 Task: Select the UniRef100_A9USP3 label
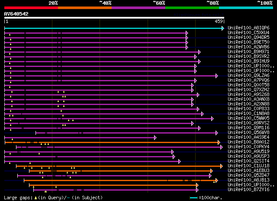[248, 156]
